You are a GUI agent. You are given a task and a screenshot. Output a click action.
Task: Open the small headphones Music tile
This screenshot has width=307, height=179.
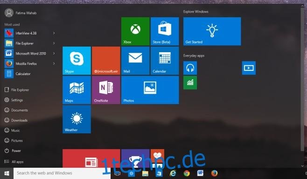(x=190, y=68)
